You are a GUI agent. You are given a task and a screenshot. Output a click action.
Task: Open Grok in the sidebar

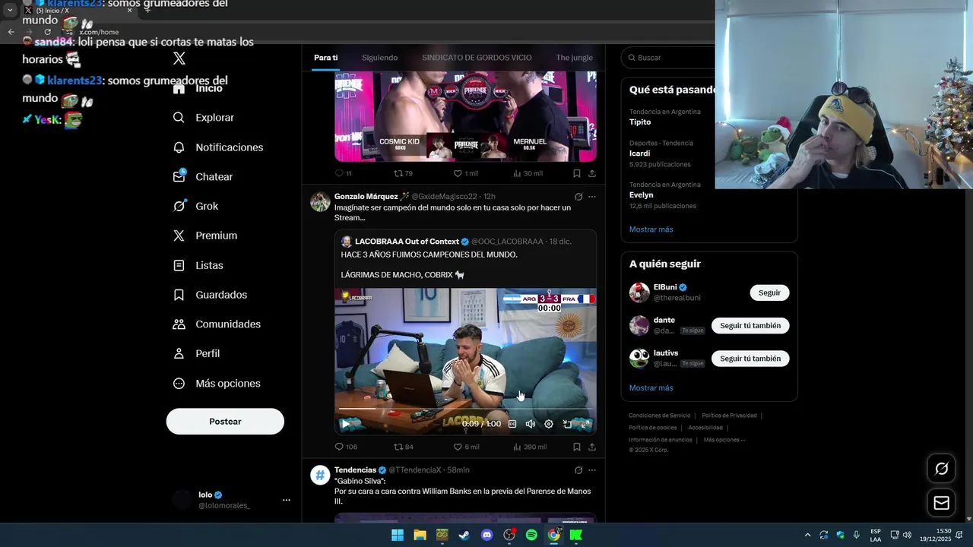tap(195, 206)
